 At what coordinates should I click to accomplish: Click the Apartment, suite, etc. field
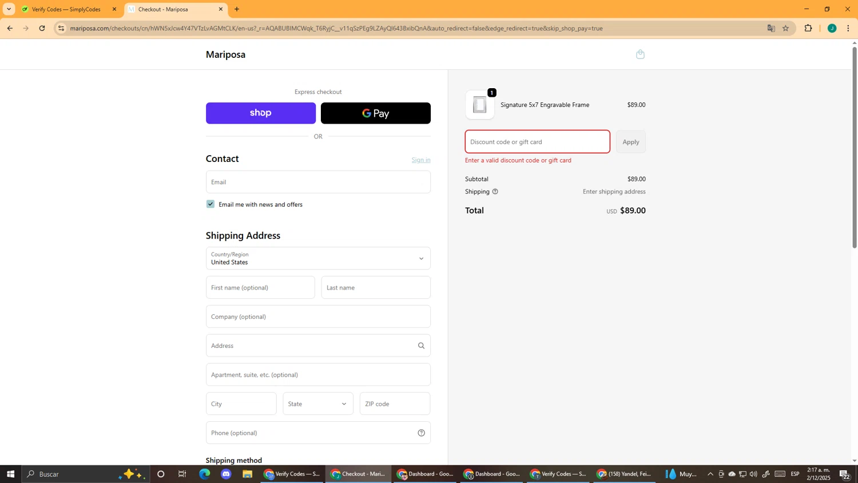click(x=318, y=375)
